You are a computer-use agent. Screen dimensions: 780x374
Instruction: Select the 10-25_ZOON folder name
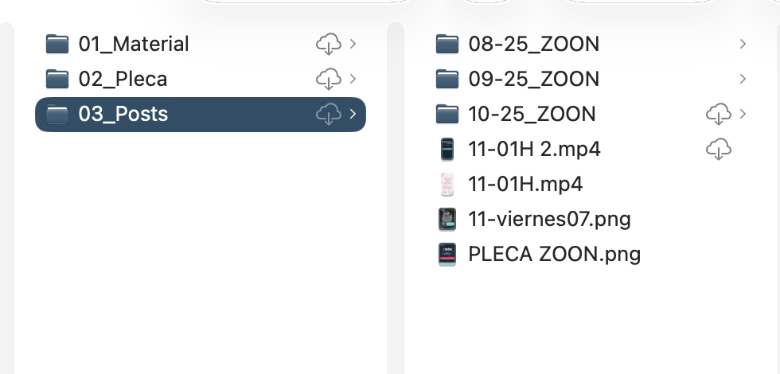point(532,114)
